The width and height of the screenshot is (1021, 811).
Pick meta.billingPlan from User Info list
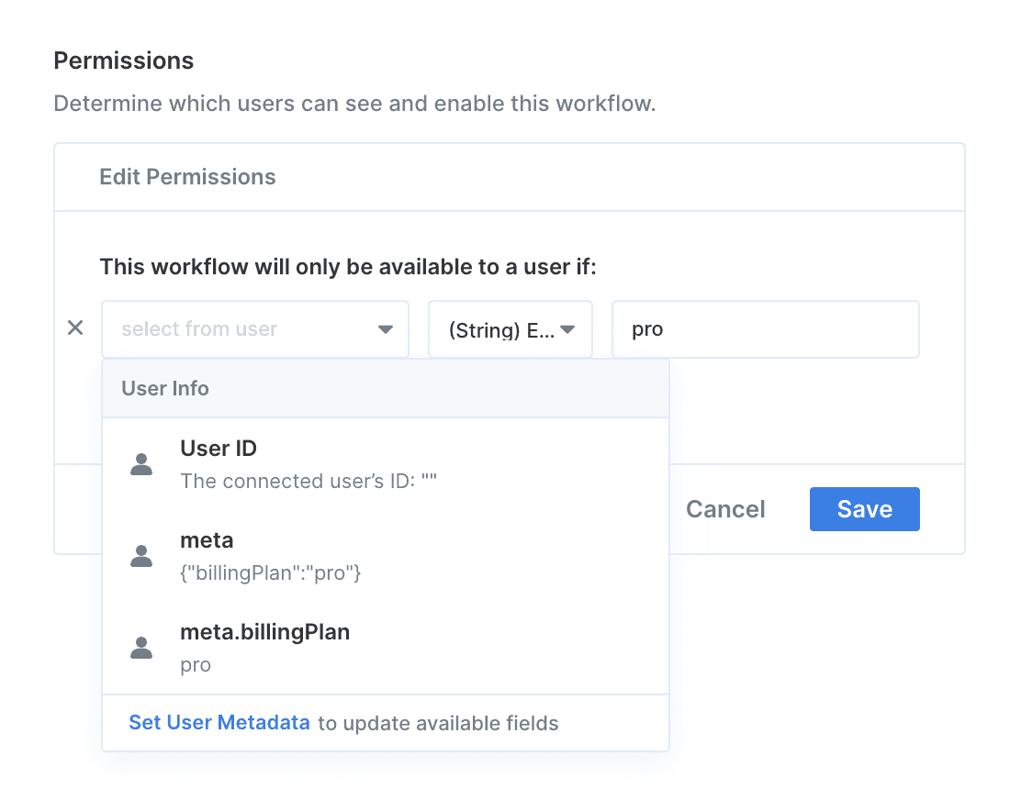264,632
